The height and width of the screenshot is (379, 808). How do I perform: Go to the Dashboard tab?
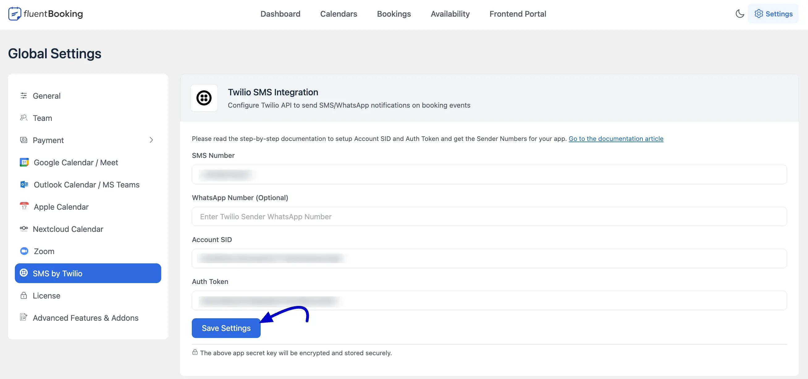point(280,14)
